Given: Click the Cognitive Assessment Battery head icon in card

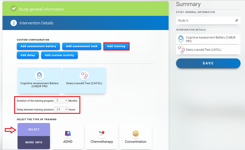Looking at the screenshot, I should (39, 75).
